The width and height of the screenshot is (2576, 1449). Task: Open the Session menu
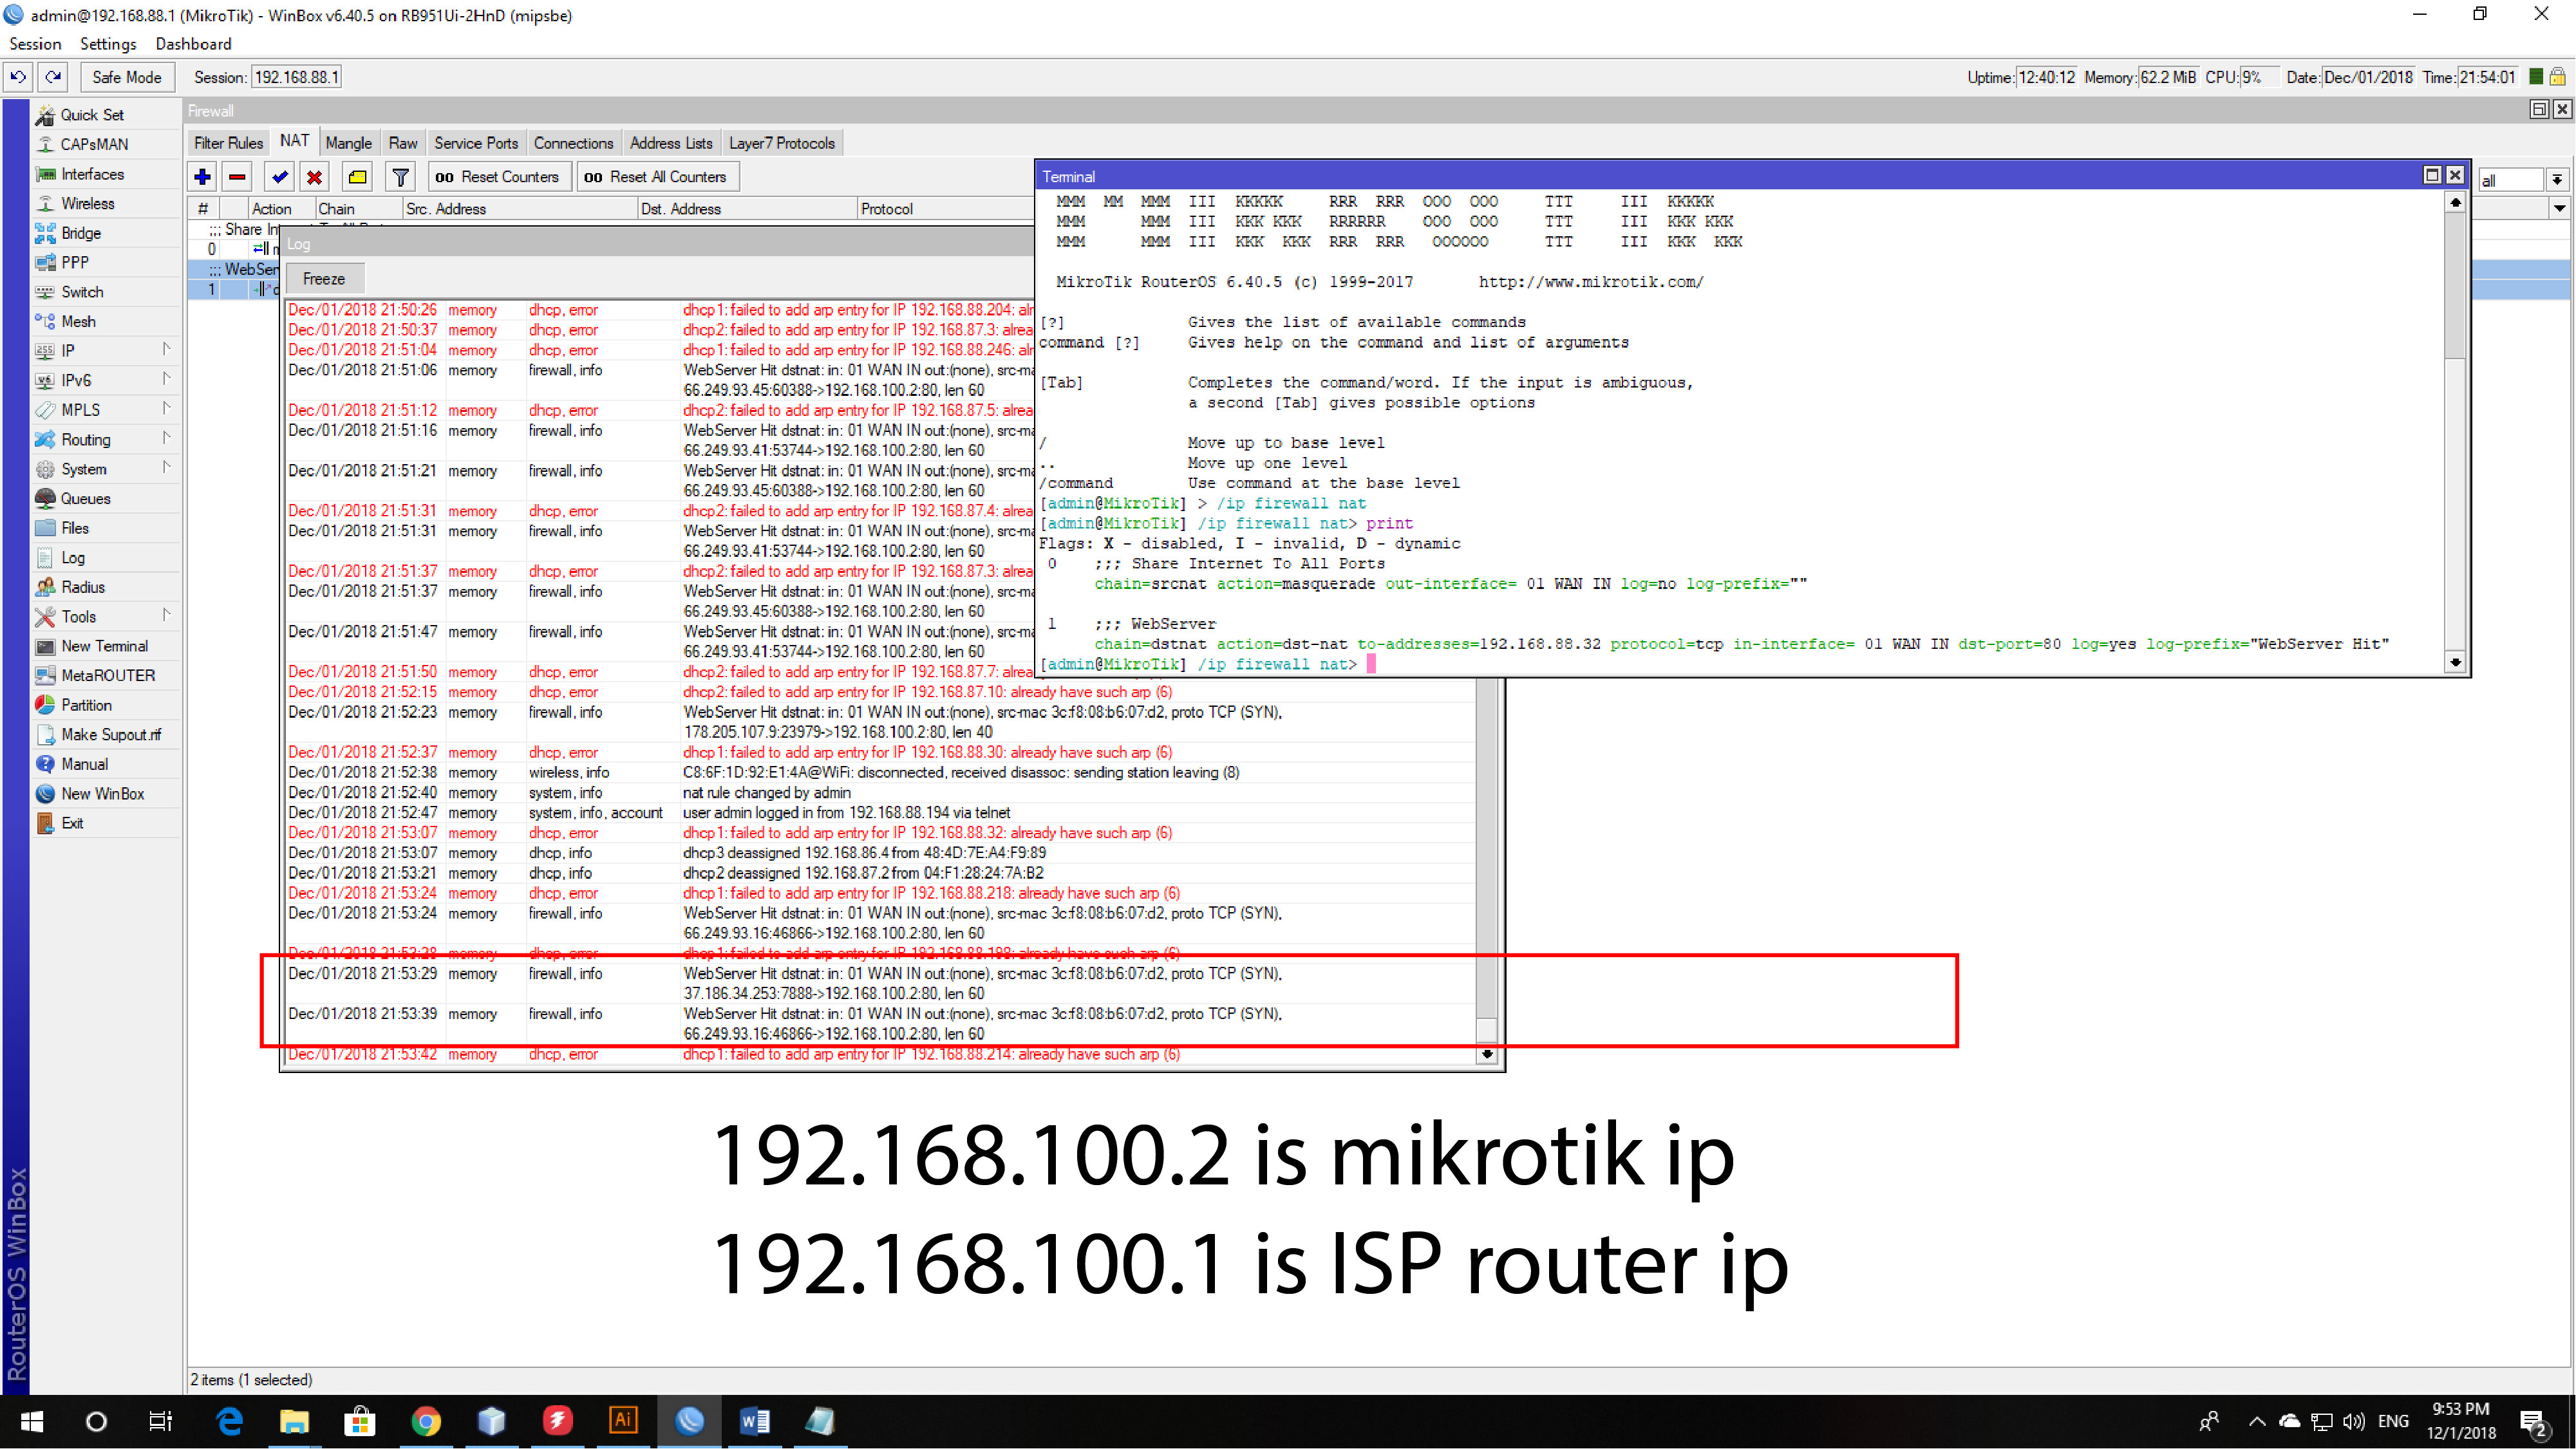pos(35,43)
